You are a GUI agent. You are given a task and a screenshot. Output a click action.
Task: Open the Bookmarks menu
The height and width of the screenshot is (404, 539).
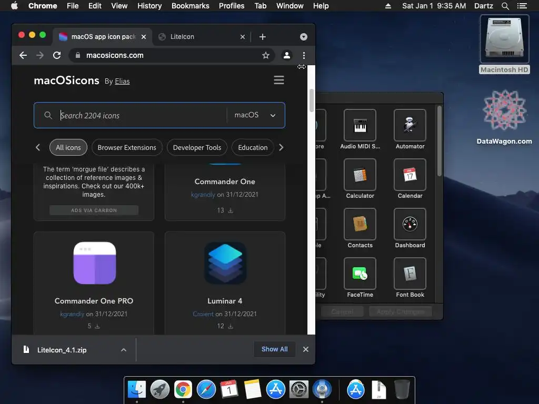point(191,6)
